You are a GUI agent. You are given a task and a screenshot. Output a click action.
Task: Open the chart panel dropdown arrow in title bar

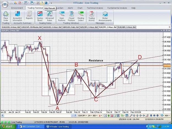161,31
